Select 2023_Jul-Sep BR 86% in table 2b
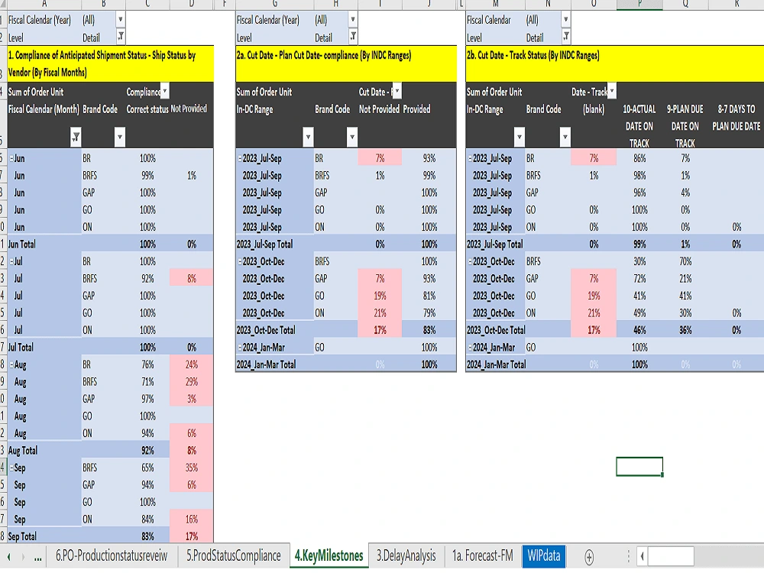The image size is (764, 573). point(639,158)
